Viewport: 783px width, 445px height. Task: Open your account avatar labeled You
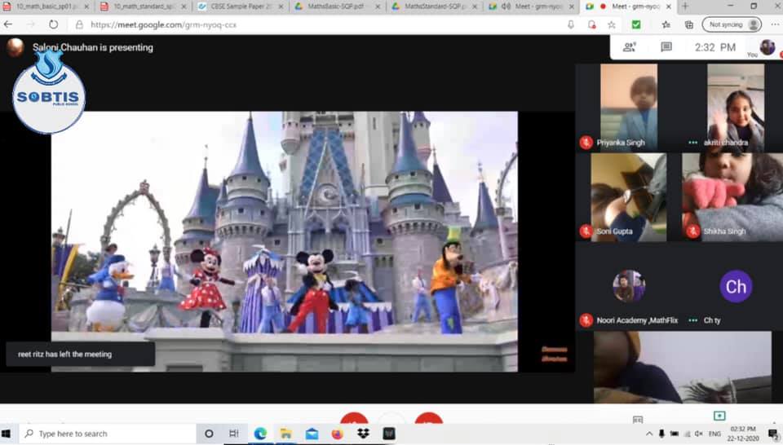click(x=767, y=47)
